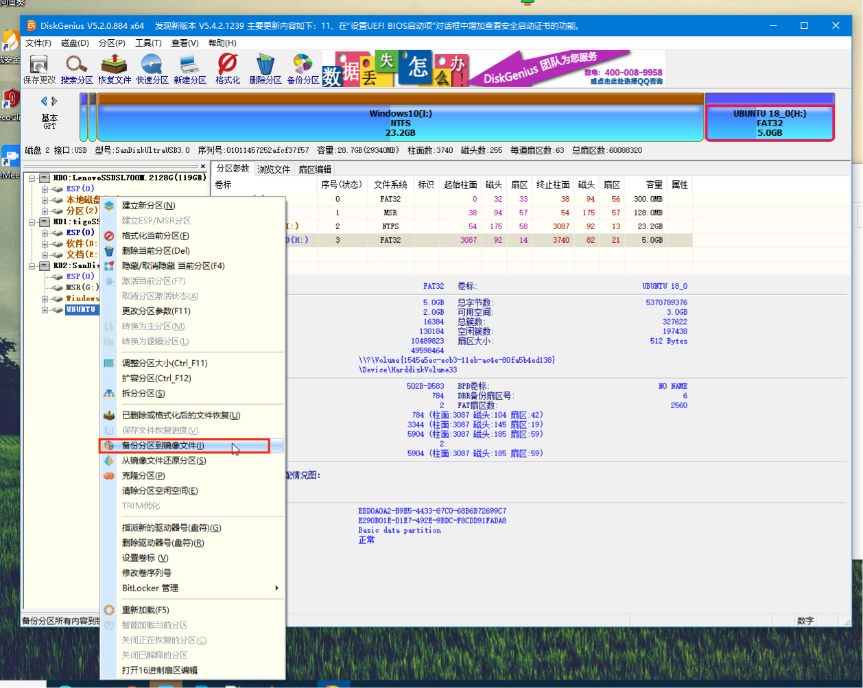Click the refresh icon beside 重新加载(F5)
This screenshot has height=688, width=863.
(108, 610)
